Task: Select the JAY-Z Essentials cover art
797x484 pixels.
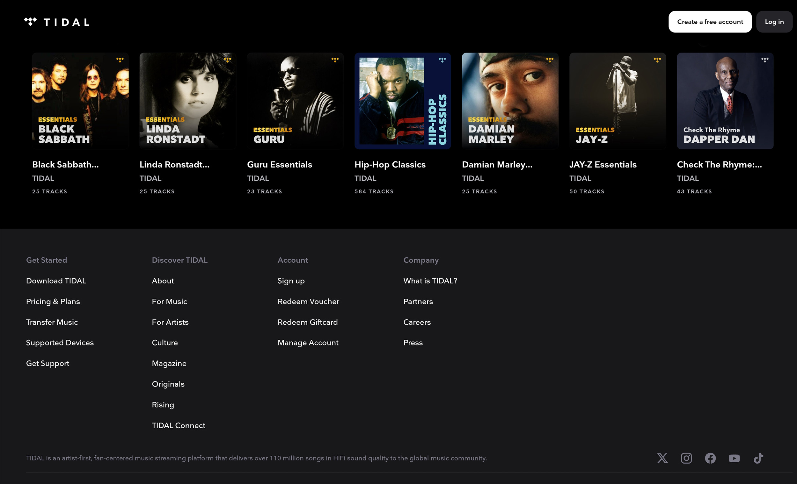Action: 617,101
